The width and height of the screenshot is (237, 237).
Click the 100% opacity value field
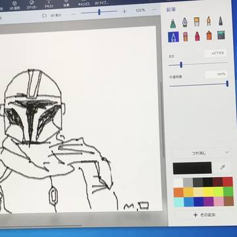(216, 74)
